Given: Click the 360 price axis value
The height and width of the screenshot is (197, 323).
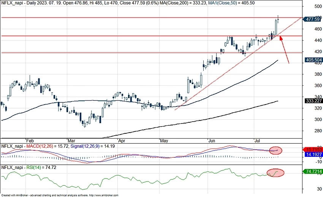Looking at the screenshot, I should click(x=318, y=86).
